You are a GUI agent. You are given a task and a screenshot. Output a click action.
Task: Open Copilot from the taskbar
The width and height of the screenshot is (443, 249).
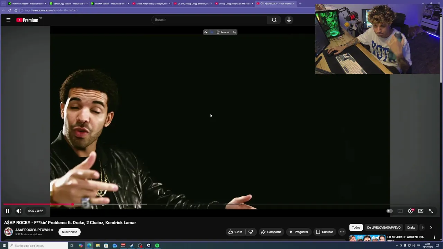[81, 246]
